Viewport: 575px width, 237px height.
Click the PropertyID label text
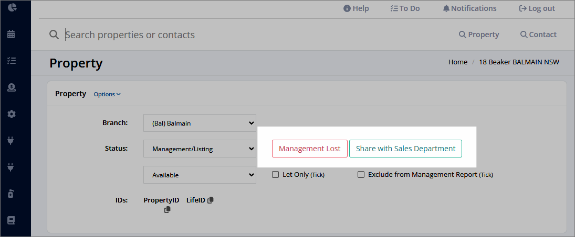coord(161,200)
